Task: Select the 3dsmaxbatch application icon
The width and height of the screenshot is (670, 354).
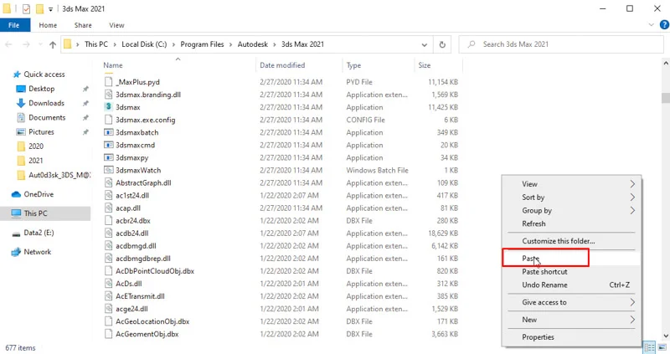Action: [x=109, y=132]
